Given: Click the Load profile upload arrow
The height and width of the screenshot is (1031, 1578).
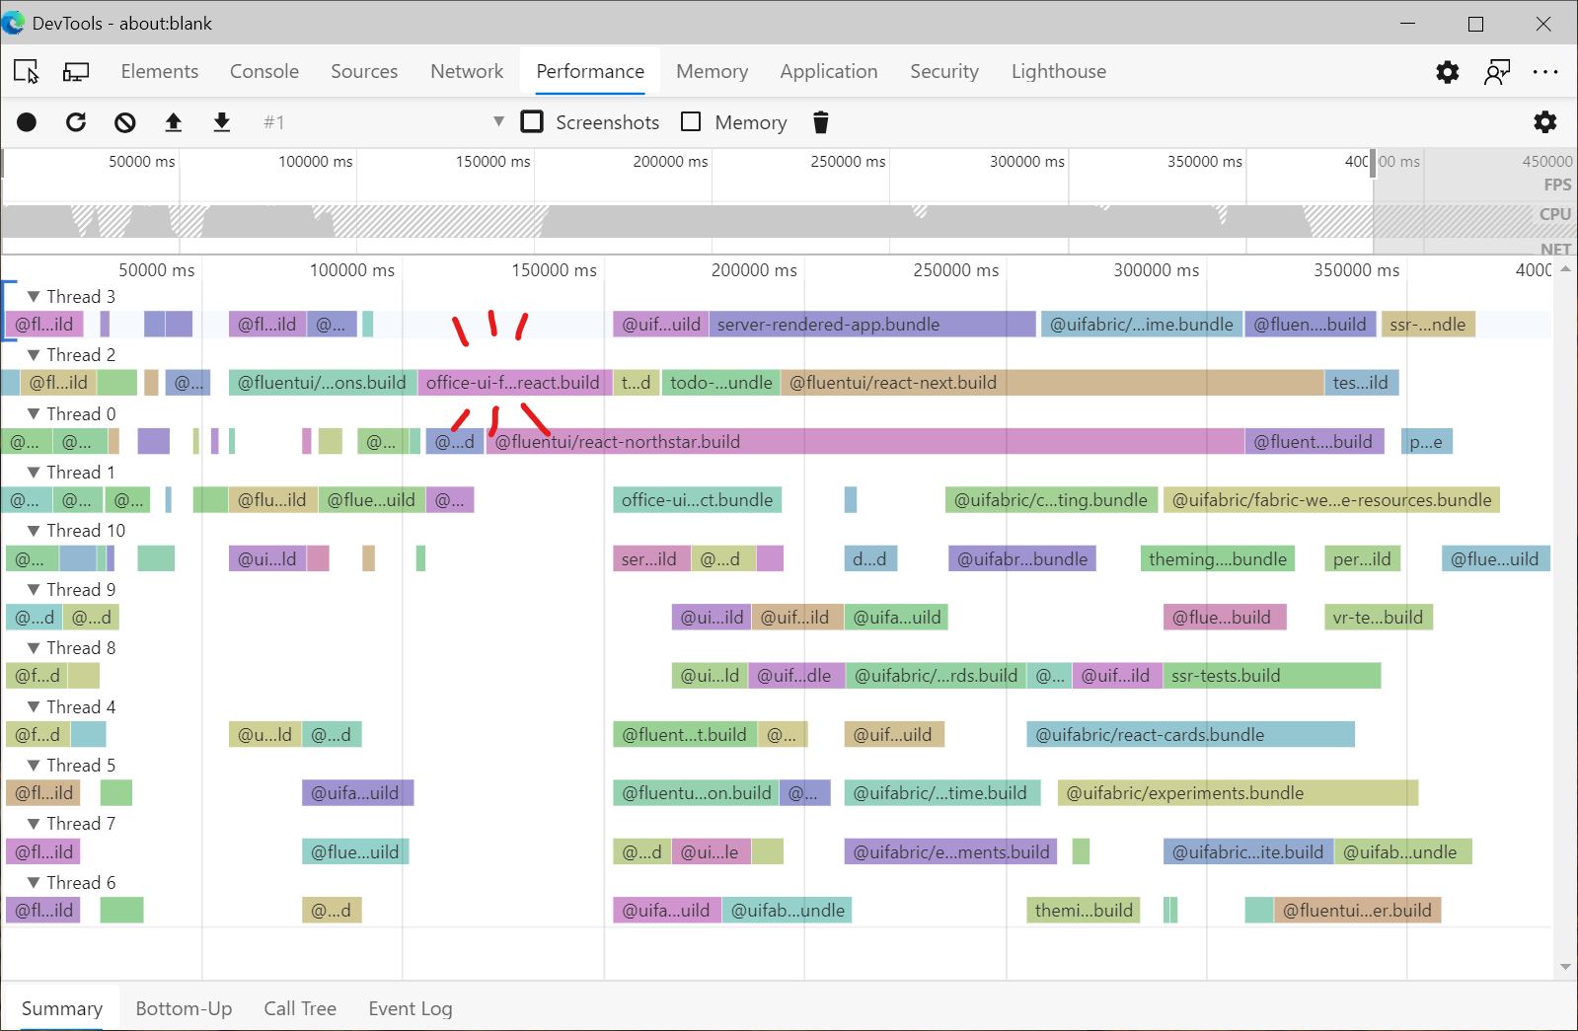Looking at the screenshot, I should [174, 122].
